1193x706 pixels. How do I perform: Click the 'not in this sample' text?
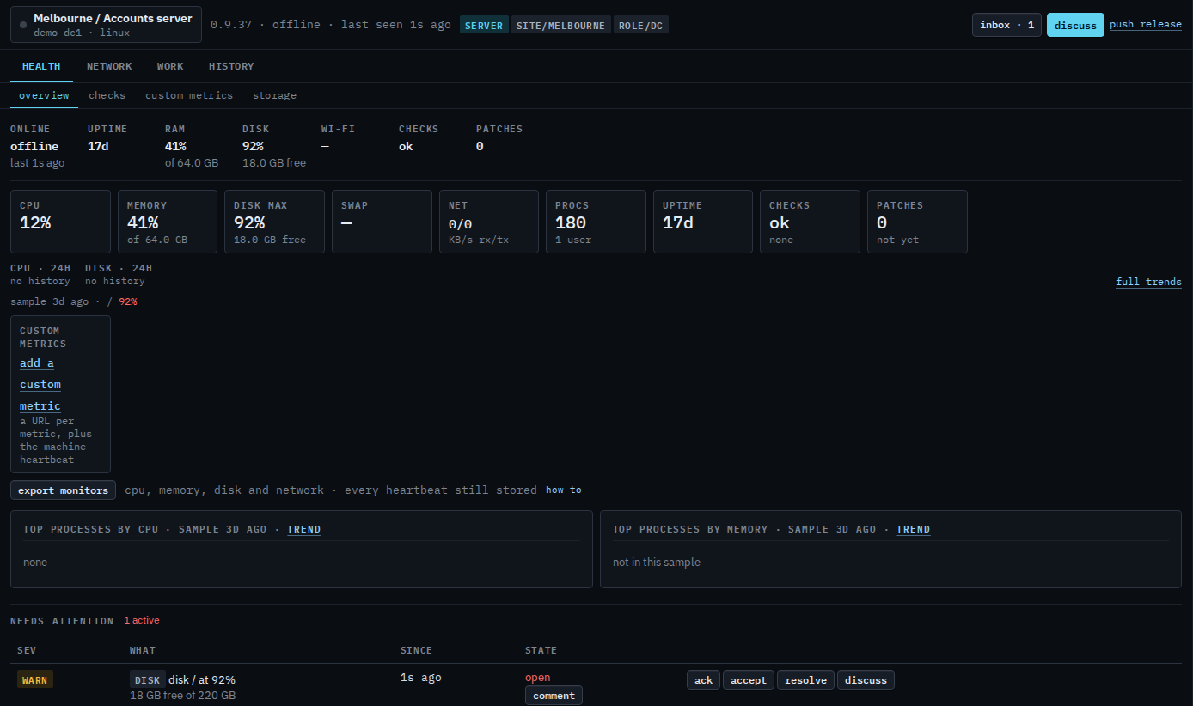(657, 563)
